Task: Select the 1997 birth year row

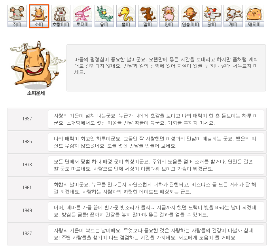Action: click(137, 119)
